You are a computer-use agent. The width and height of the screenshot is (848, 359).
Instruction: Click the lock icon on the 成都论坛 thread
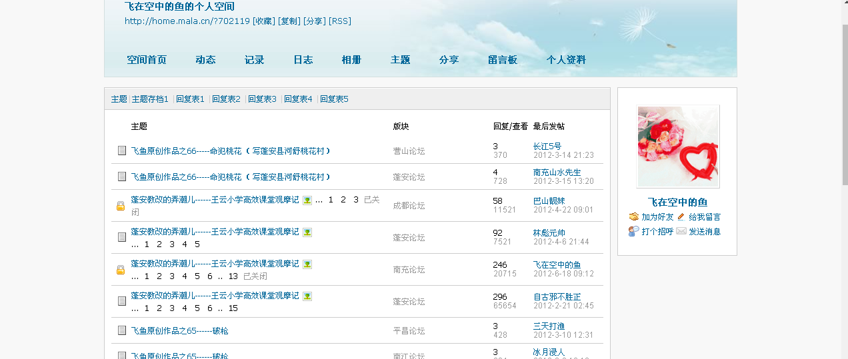point(121,206)
